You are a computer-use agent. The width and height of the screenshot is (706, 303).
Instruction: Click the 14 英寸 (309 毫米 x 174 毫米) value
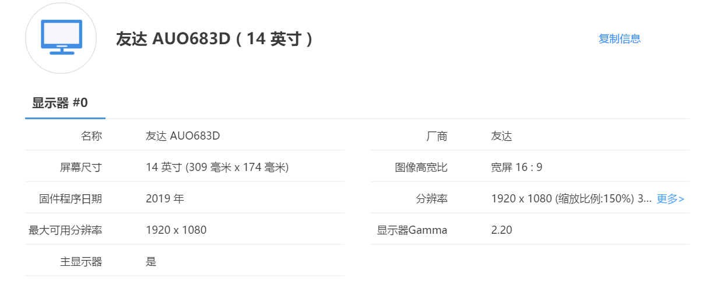coord(217,167)
